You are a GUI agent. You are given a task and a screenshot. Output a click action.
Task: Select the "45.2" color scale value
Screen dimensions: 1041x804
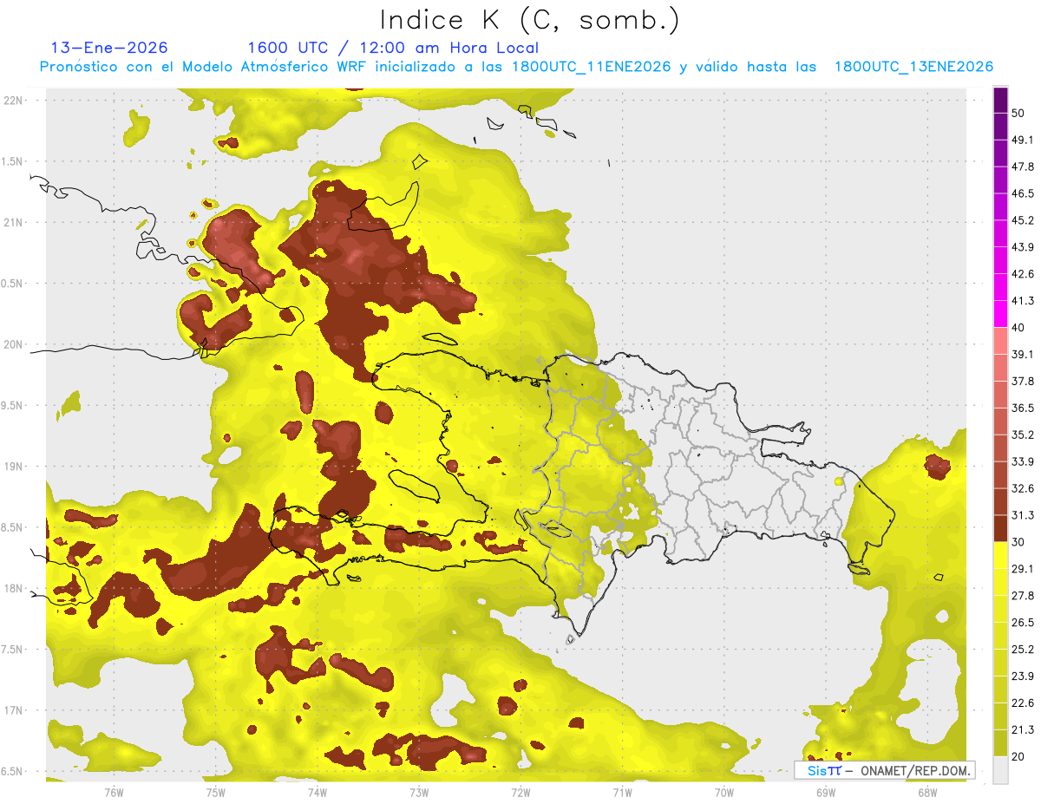point(1023,220)
